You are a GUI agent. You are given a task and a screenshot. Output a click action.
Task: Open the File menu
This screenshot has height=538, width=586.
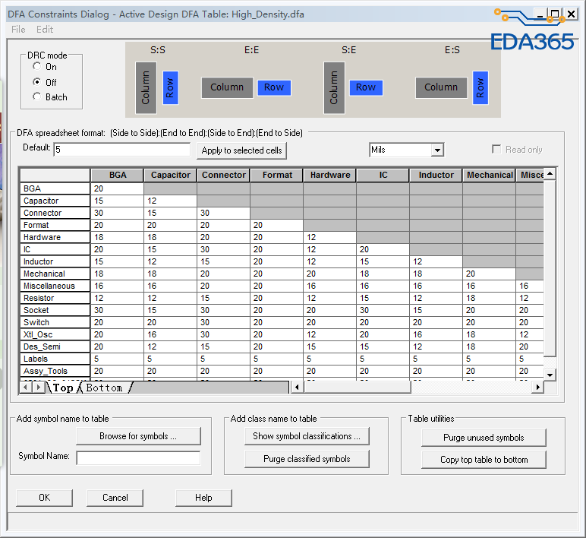click(18, 29)
